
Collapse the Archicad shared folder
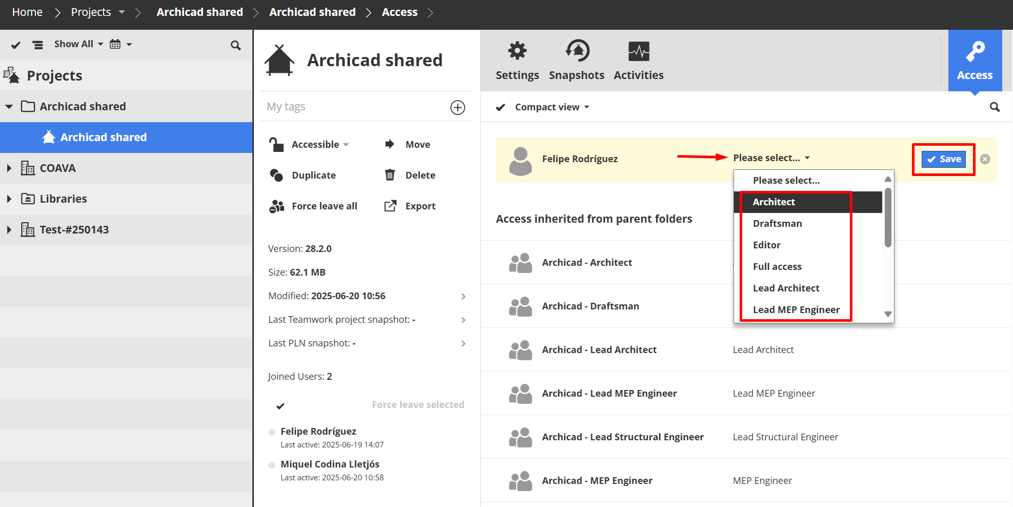click(x=9, y=107)
